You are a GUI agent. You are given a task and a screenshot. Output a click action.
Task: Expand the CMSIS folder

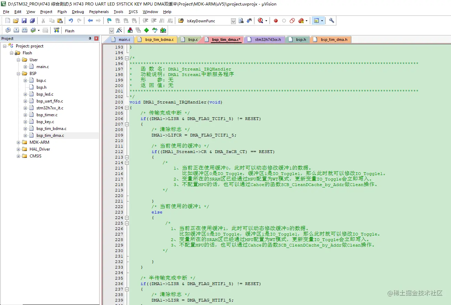point(18,156)
